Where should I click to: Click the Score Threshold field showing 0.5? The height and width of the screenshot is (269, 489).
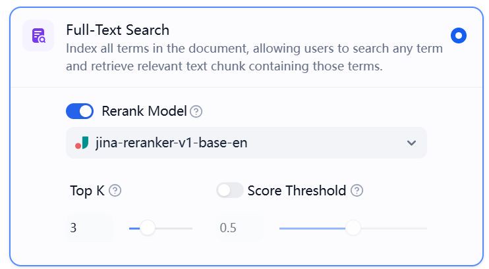coord(239,228)
